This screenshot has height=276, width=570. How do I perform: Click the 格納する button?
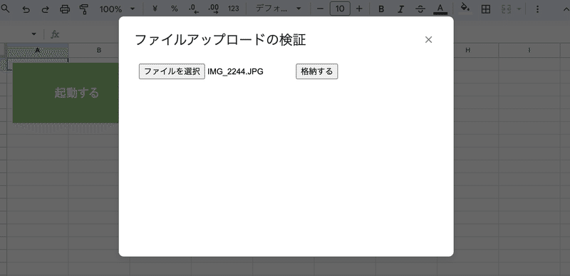[317, 71]
